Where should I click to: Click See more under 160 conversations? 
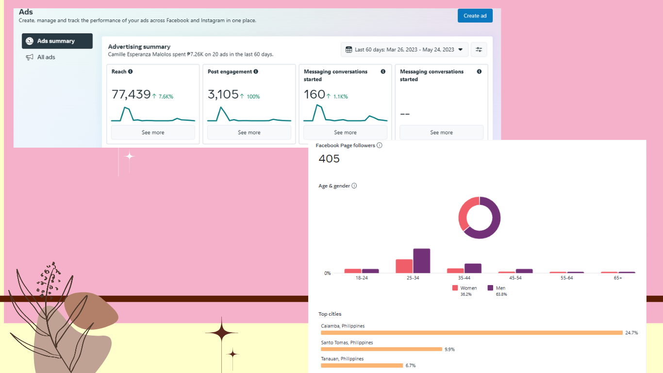pos(345,133)
